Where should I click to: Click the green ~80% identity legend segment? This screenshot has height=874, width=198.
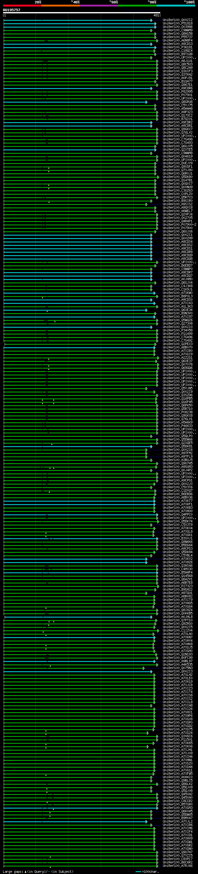point(137,6)
